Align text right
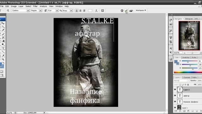The width and height of the screenshot is (202, 114). pos(84,10)
